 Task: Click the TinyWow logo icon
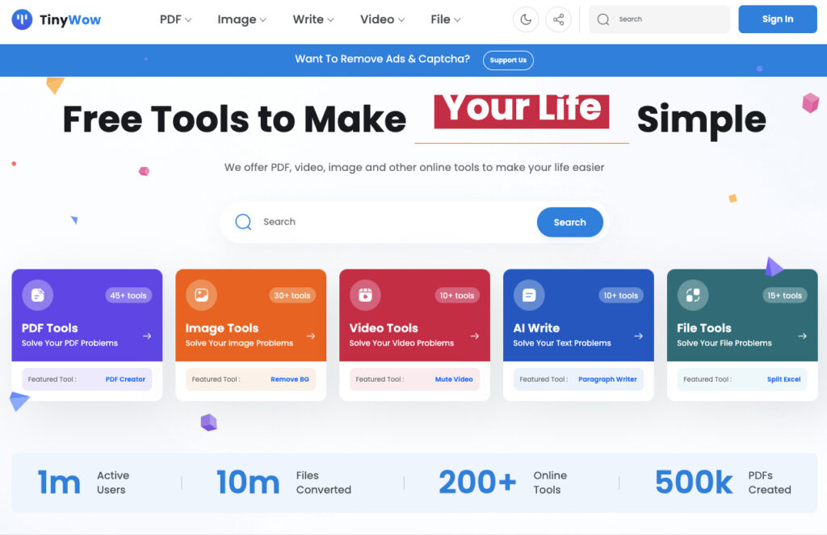pos(22,19)
